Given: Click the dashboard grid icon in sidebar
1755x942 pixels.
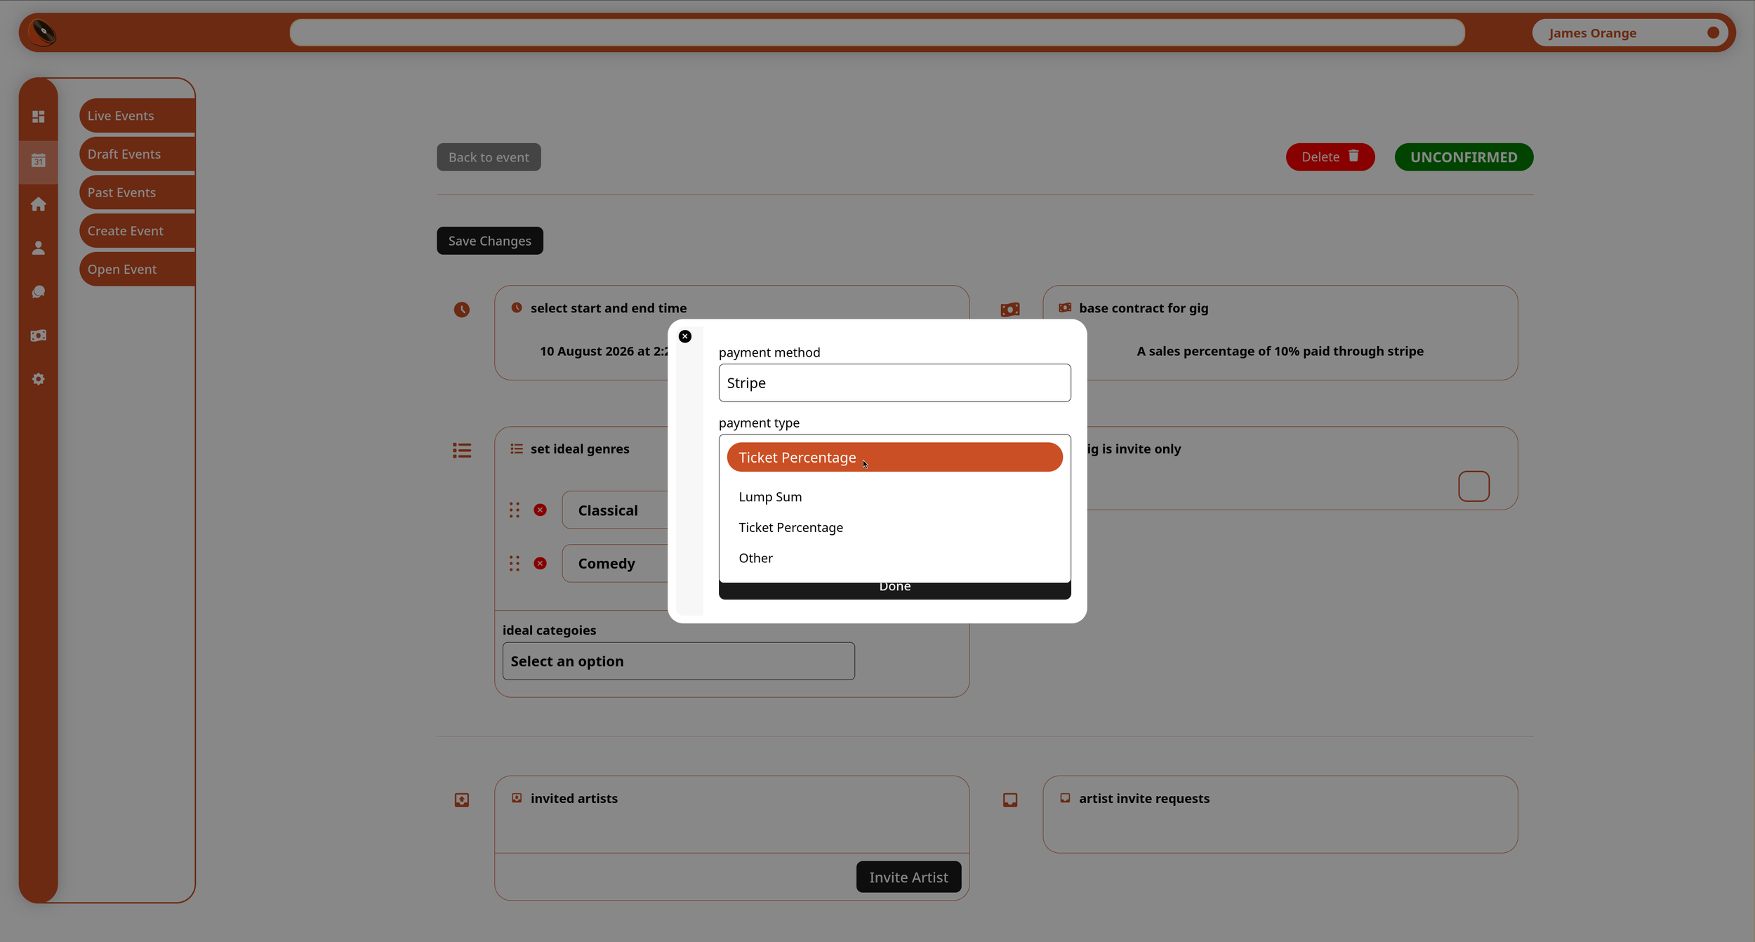Looking at the screenshot, I should point(39,117).
